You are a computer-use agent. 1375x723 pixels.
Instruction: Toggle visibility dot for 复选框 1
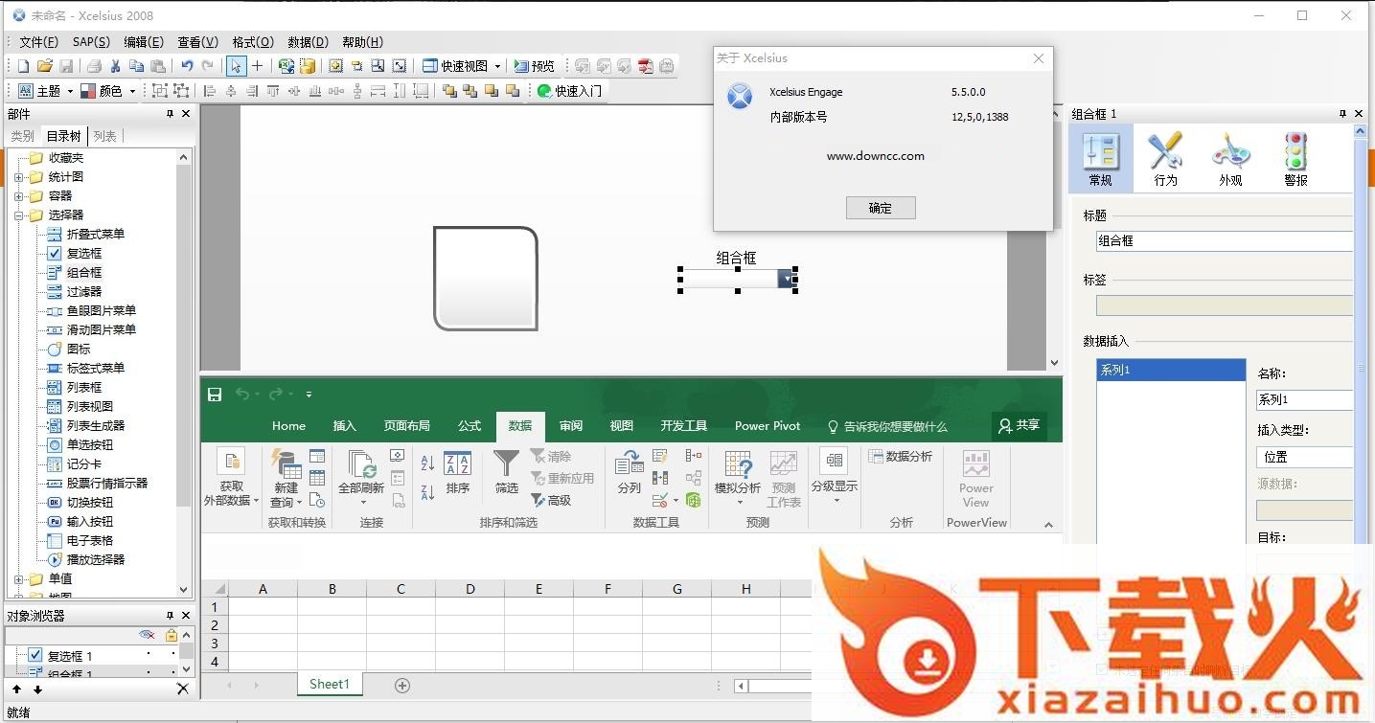(148, 655)
